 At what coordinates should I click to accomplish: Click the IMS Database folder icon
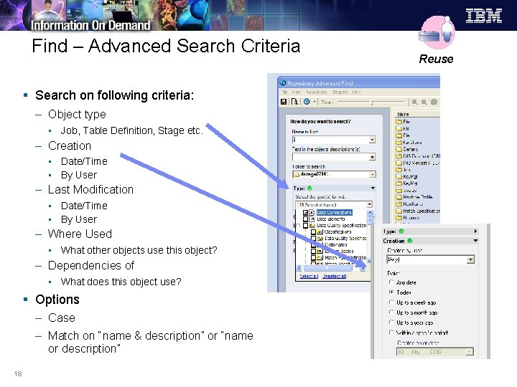399,156
